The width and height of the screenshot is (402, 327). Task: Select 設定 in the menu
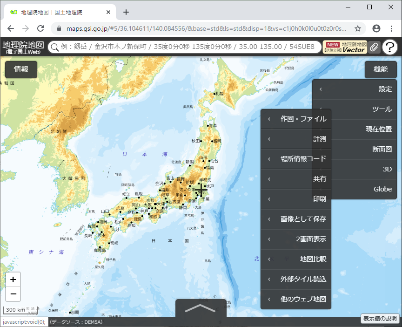(x=355, y=89)
